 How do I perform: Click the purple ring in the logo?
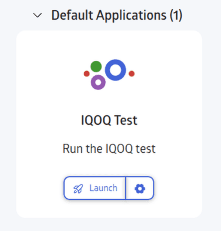click(98, 82)
